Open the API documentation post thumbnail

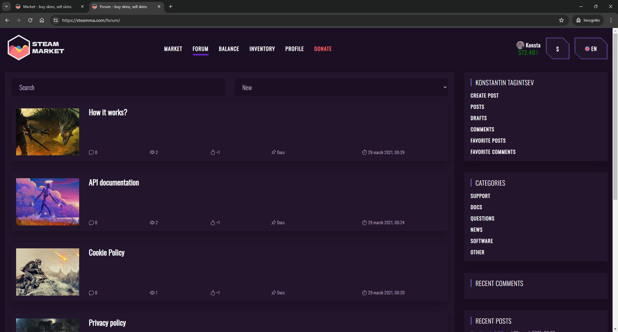point(48,202)
